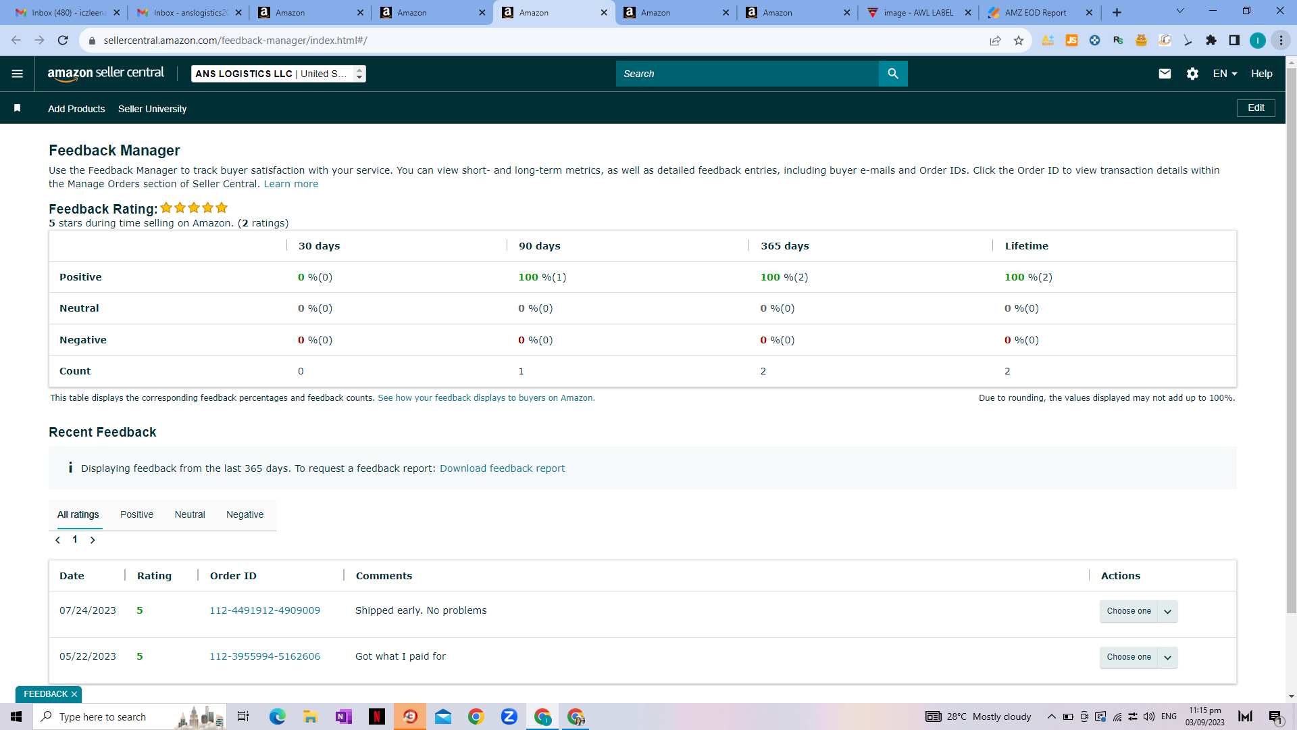Reload the page in Chrome
The height and width of the screenshot is (730, 1297).
click(63, 41)
